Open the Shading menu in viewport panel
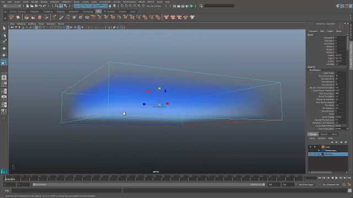The width and height of the screenshot is (353, 198). 21,24
